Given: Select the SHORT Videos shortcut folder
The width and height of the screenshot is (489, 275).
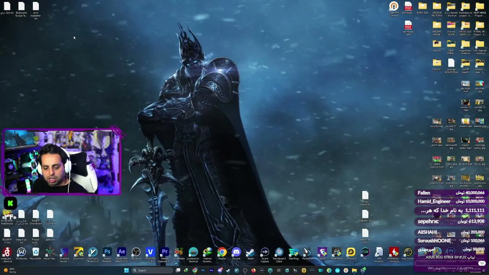Looking at the screenshot, I should click(x=465, y=66).
